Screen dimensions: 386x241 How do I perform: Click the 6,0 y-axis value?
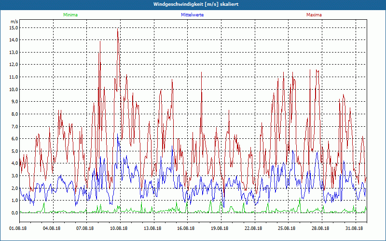[x=14, y=138]
